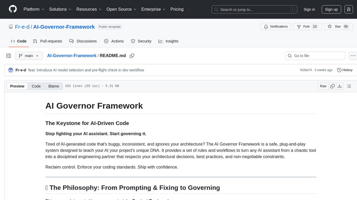Click the fork count 10
Screen dimensions: 357x200
[x=315, y=26]
